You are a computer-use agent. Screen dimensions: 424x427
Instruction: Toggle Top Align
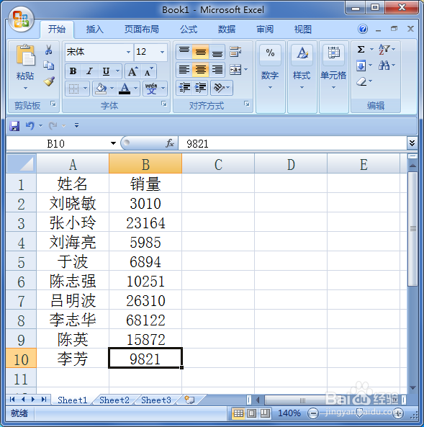(x=184, y=52)
